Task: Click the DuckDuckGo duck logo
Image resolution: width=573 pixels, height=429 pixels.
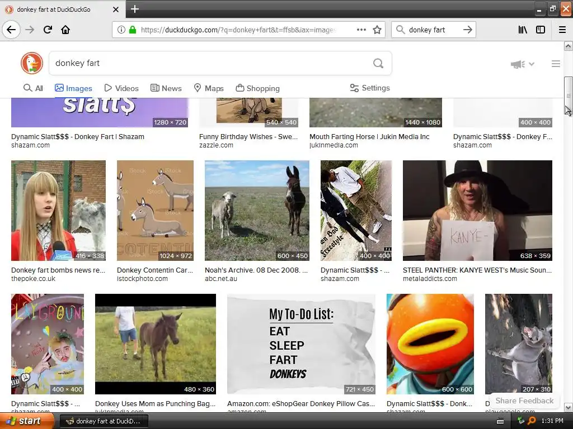Action: [32, 63]
